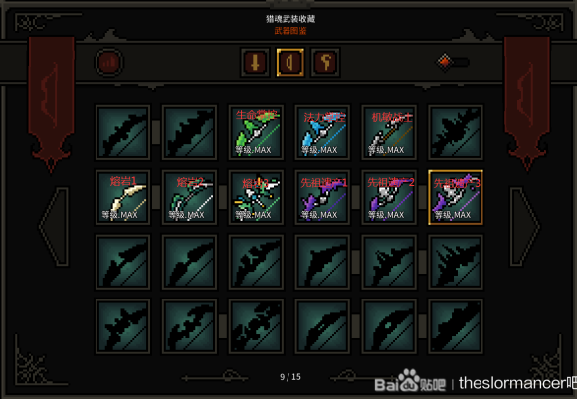Select the blue 法力掌控 bow
Screen dimensions: 577x399
322,132
